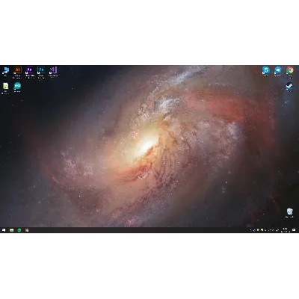Select the Steam desktop icon
Image resolution: width=299 pixels, height=299 pixels.
(289, 87)
